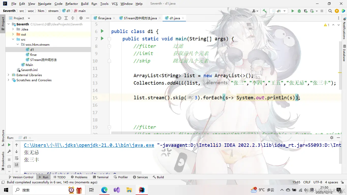Viewport: 347px width, 195px height.
Task: Open Run configuration settings with the wrench icon
Action: [9, 151]
